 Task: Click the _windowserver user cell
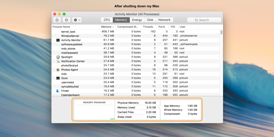coord(189,36)
